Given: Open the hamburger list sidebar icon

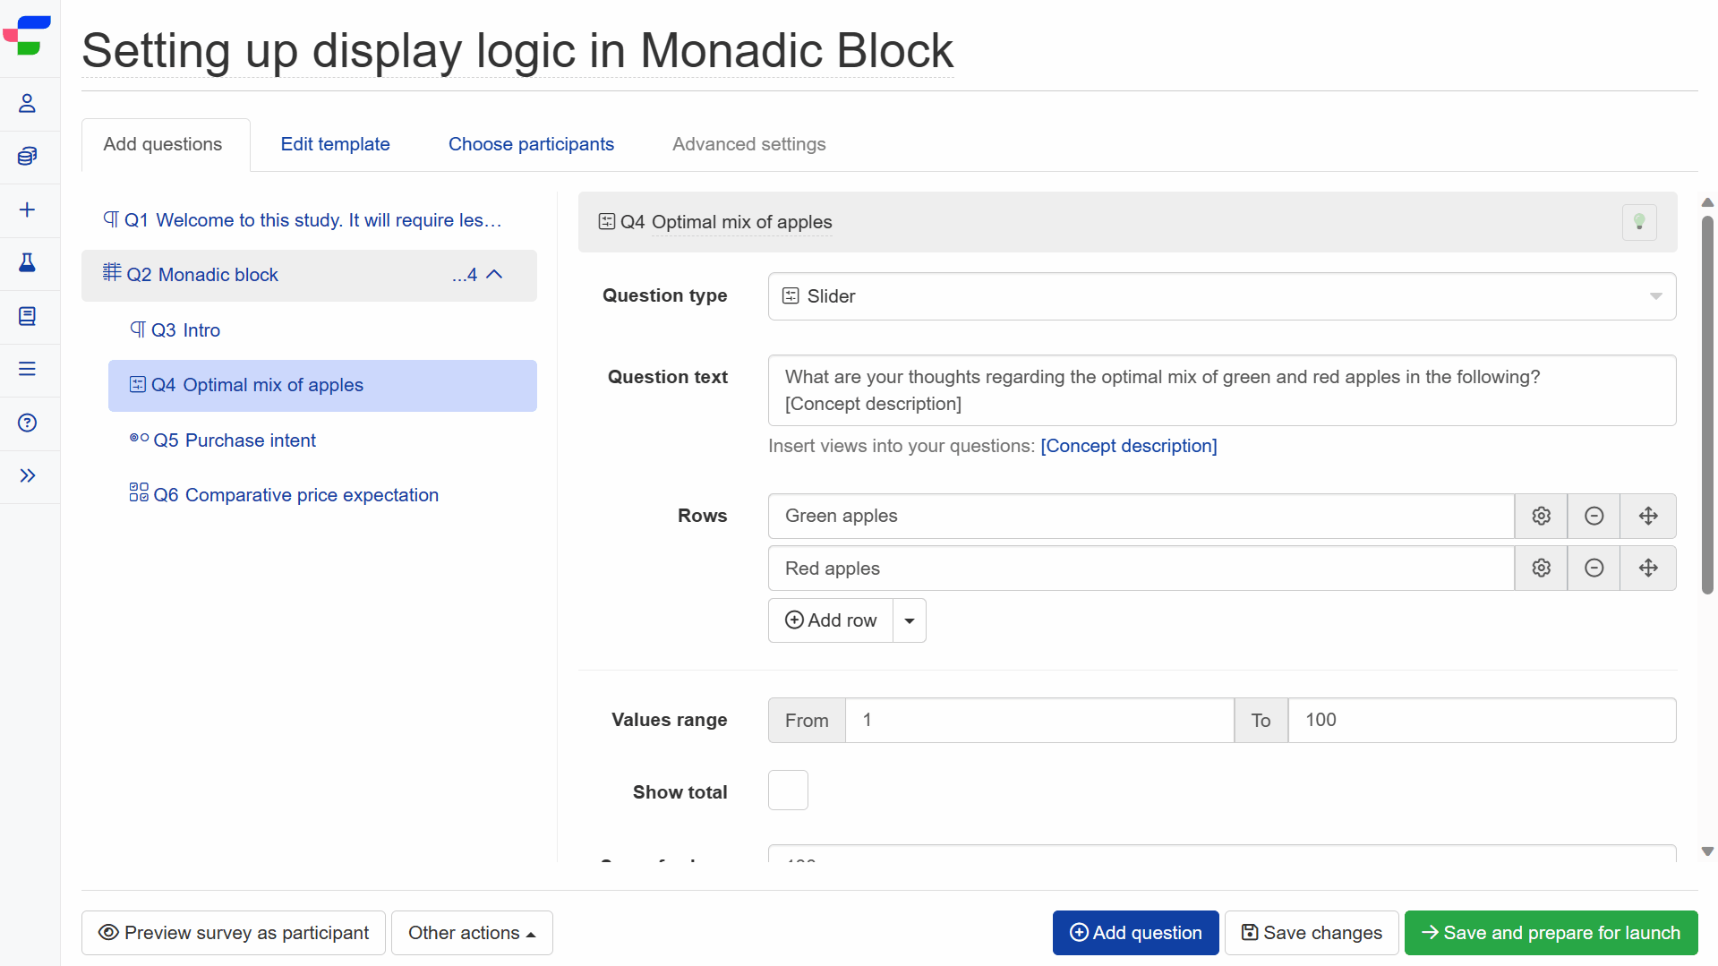Looking at the screenshot, I should 28,369.
